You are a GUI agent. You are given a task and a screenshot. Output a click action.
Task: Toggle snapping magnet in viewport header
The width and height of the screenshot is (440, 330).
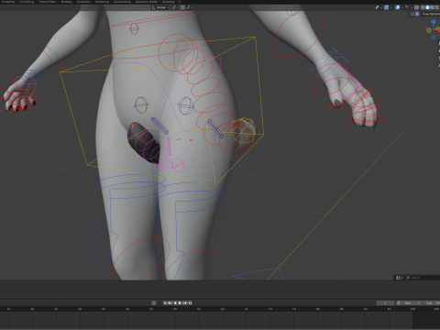[182, 7]
